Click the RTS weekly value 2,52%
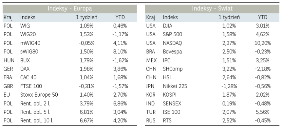Image resolution: width=284 pixels, height=129 pixels. [x=229, y=121]
